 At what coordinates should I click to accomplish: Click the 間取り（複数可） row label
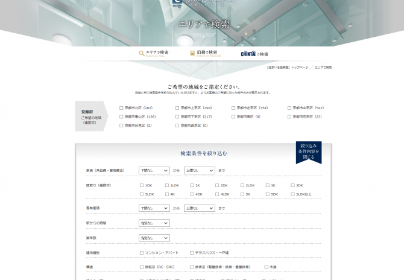tap(99, 185)
